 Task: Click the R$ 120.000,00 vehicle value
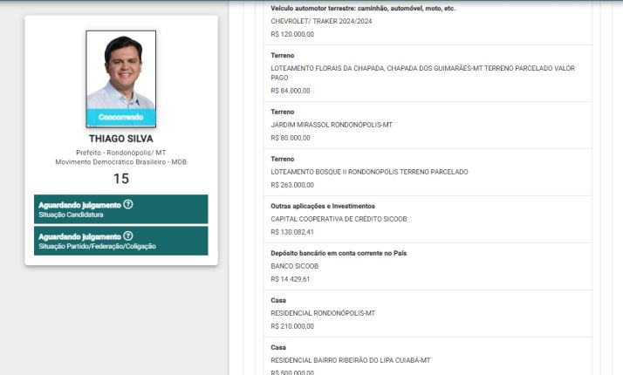point(291,34)
